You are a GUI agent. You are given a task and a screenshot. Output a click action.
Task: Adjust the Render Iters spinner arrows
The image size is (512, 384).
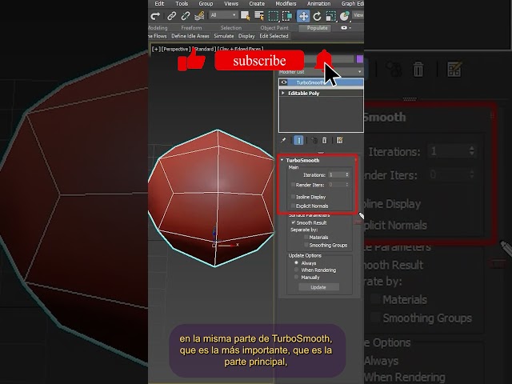(347, 185)
